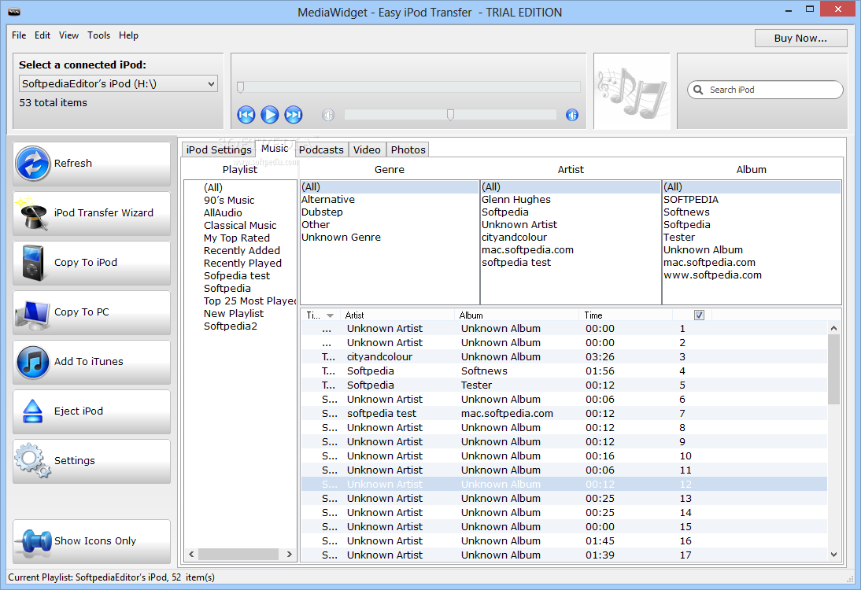The width and height of the screenshot is (861, 590).
Task: Filter by Dubstep genre
Action: click(322, 212)
